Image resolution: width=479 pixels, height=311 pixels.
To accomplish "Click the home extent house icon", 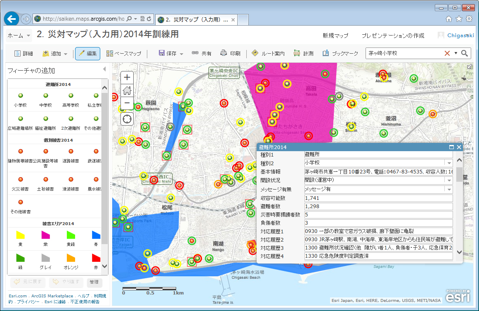I will pos(127,90).
